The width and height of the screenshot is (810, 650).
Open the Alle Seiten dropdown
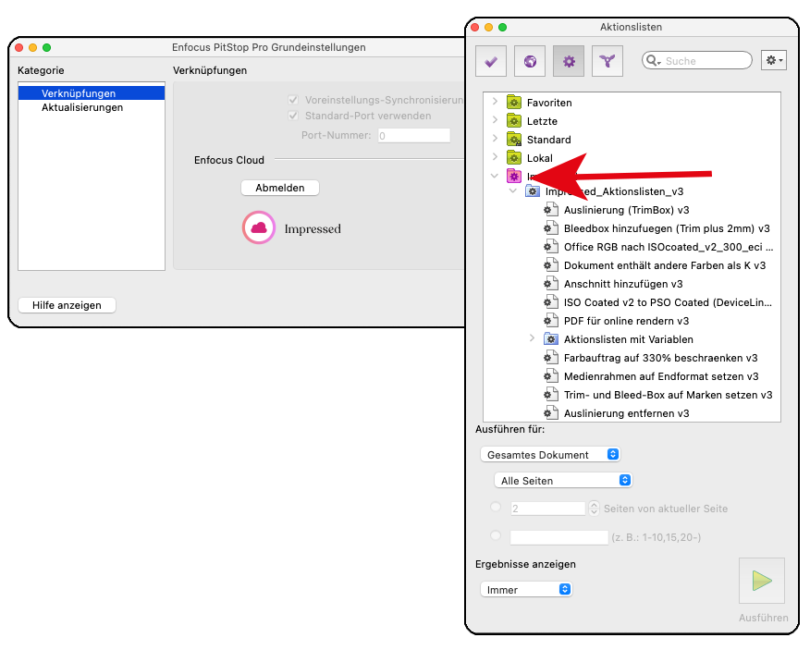[563, 481]
